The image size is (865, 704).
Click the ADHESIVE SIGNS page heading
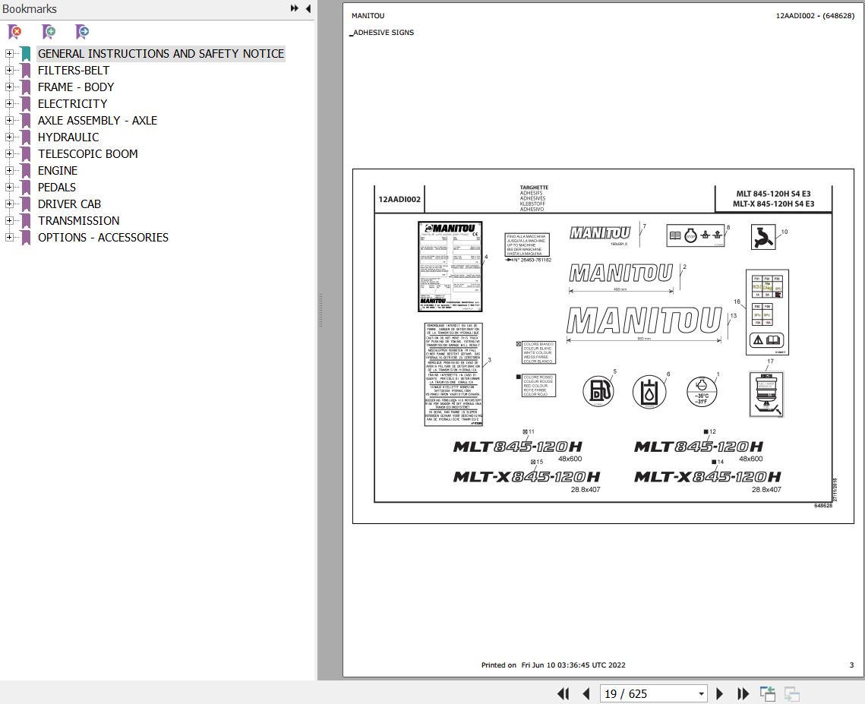pos(383,33)
